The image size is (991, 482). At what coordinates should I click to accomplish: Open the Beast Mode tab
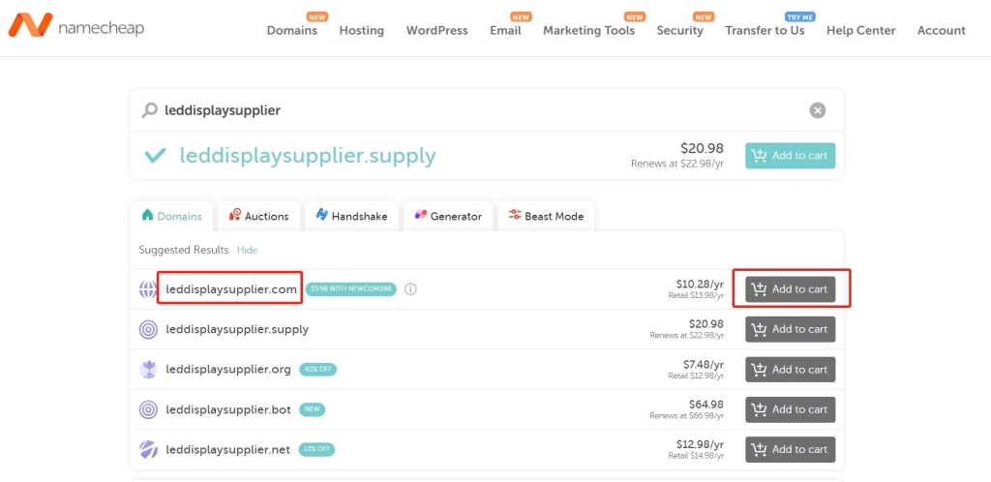click(546, 216)
